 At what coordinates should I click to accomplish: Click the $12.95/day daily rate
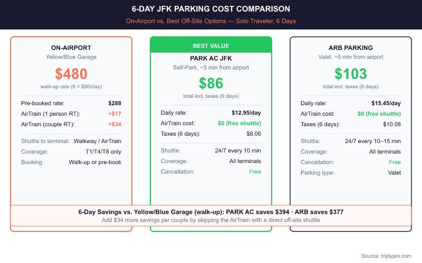point(246,113)
